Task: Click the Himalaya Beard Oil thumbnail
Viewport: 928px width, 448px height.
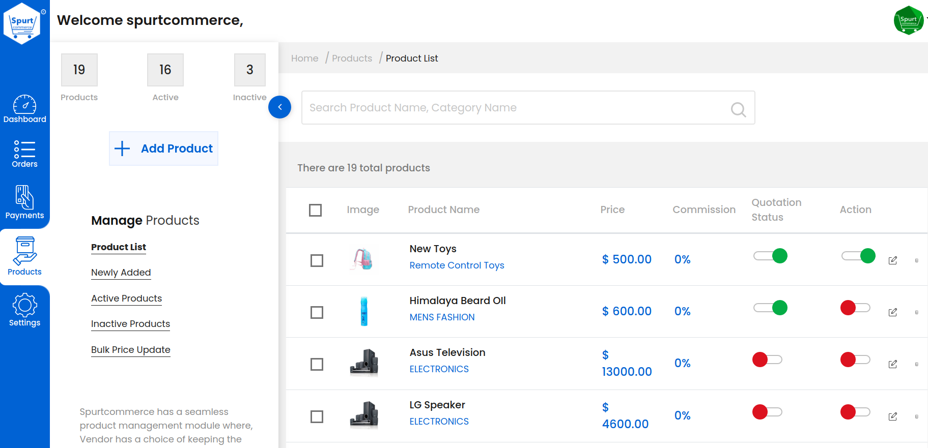Action: pos(364,311)
